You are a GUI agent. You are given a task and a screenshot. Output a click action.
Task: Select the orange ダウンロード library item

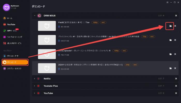(15, 62)
